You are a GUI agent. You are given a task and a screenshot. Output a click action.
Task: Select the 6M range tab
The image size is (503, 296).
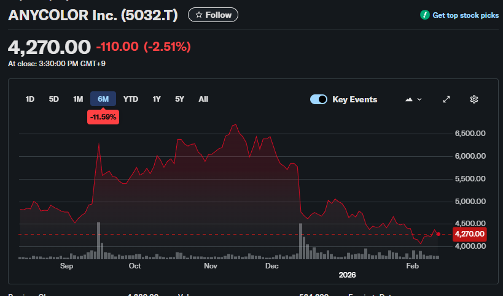(x=103, y=99)
